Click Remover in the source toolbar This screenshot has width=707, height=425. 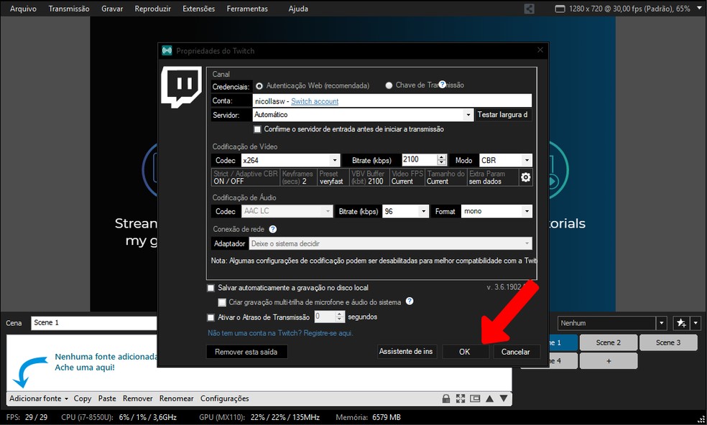click(137, 398)
